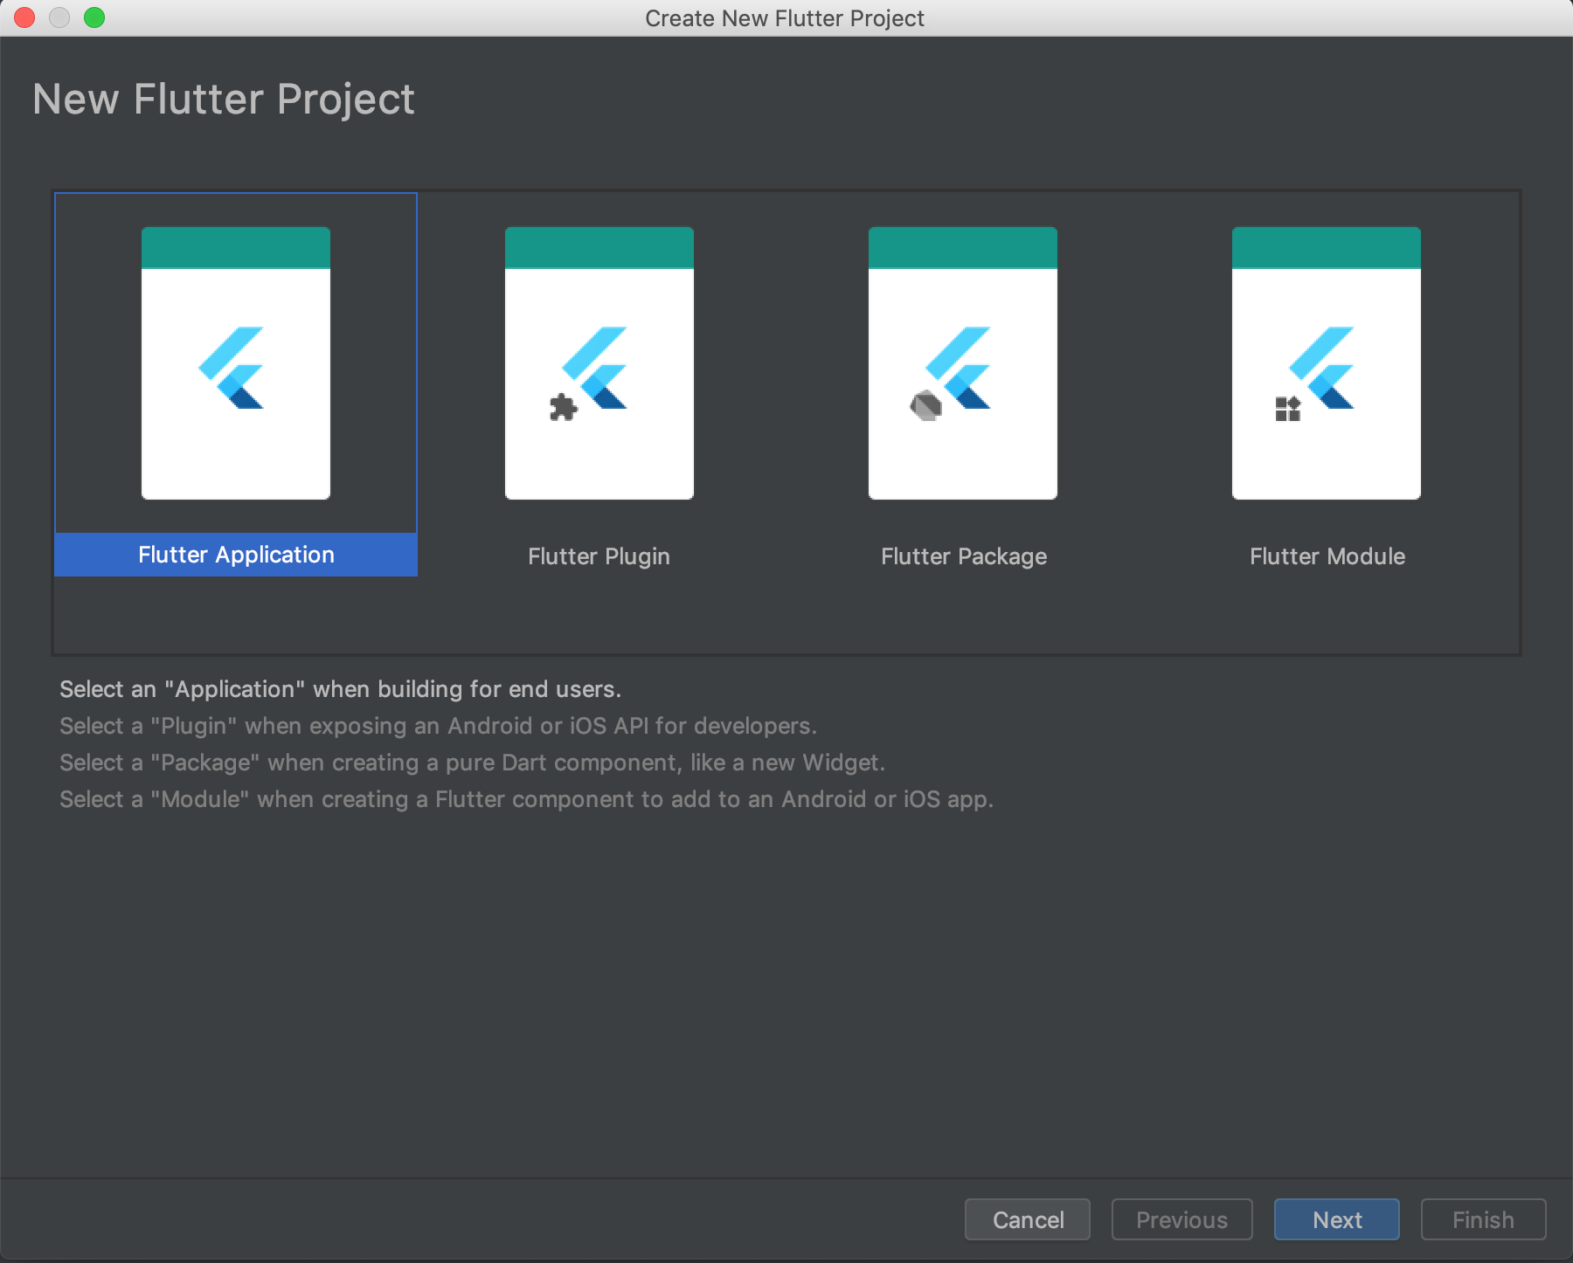This screenshot has width=1573, height=1263.
Task: Select the Flutter Module project icon
Action: 1327,363
